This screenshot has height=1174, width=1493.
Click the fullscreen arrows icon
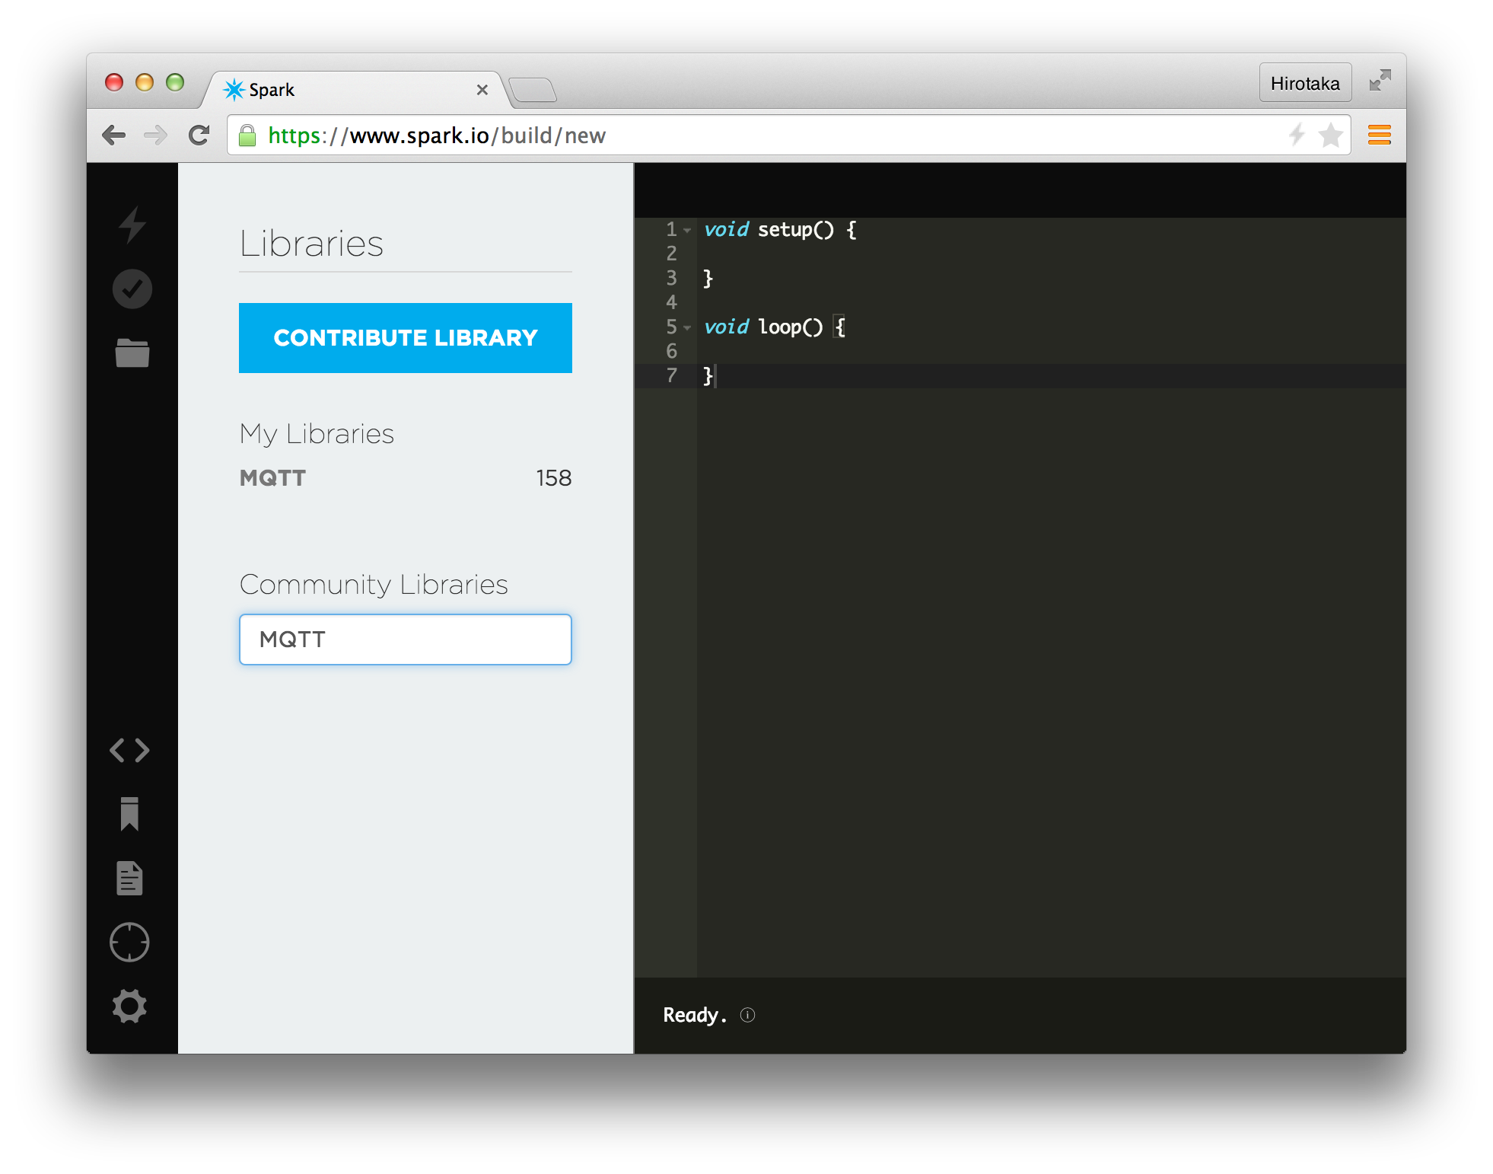pos(1380,81)
